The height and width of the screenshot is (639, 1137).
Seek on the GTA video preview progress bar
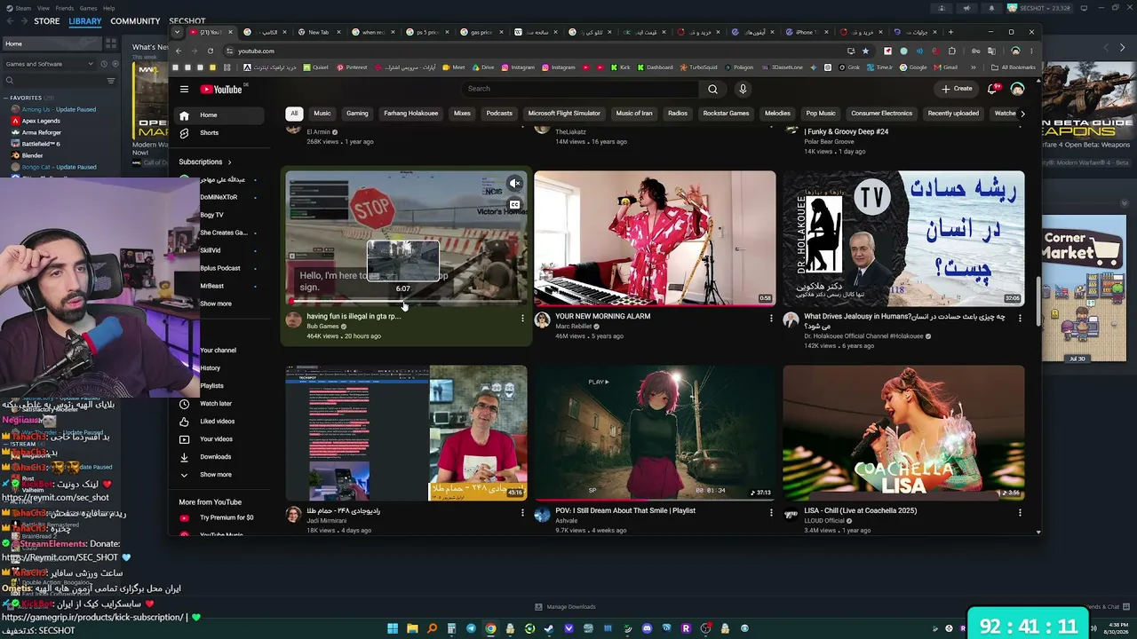point(406,303)
